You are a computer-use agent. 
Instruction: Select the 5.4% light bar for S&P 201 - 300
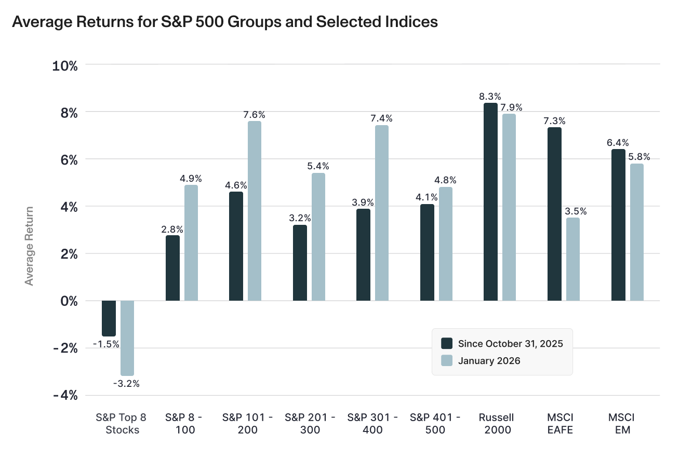point(318,237)
